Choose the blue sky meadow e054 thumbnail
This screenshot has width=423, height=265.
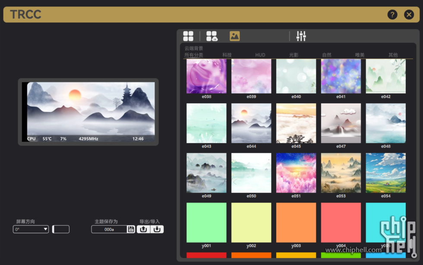tap(385, 173)
